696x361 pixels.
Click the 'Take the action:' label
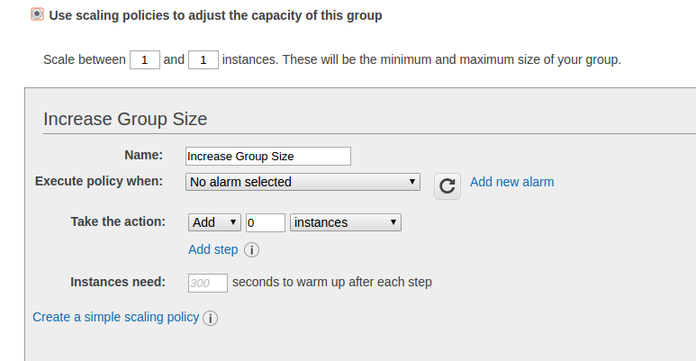point(118,221)
